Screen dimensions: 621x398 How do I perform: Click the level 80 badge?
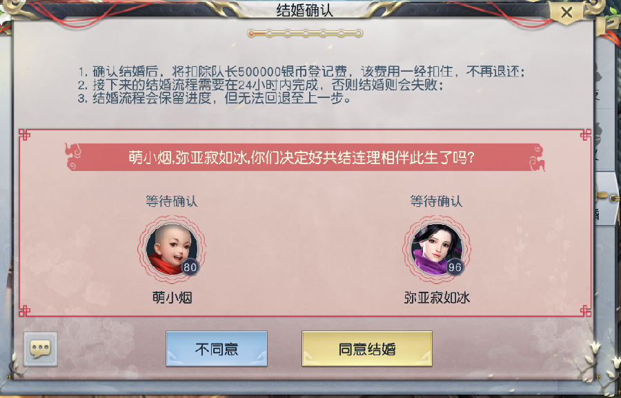pyautogui.click(x=190, y=268)
